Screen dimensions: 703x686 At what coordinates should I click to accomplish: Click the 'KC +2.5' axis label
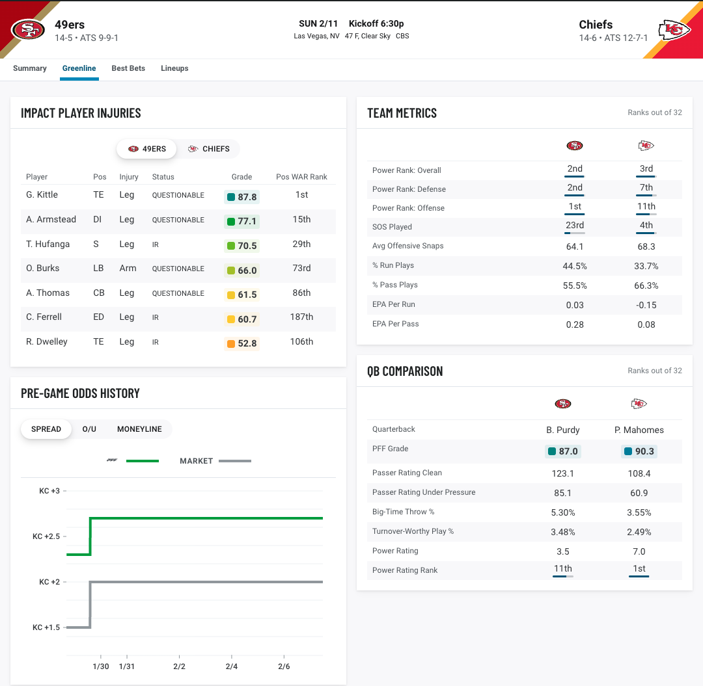(46, 536)
